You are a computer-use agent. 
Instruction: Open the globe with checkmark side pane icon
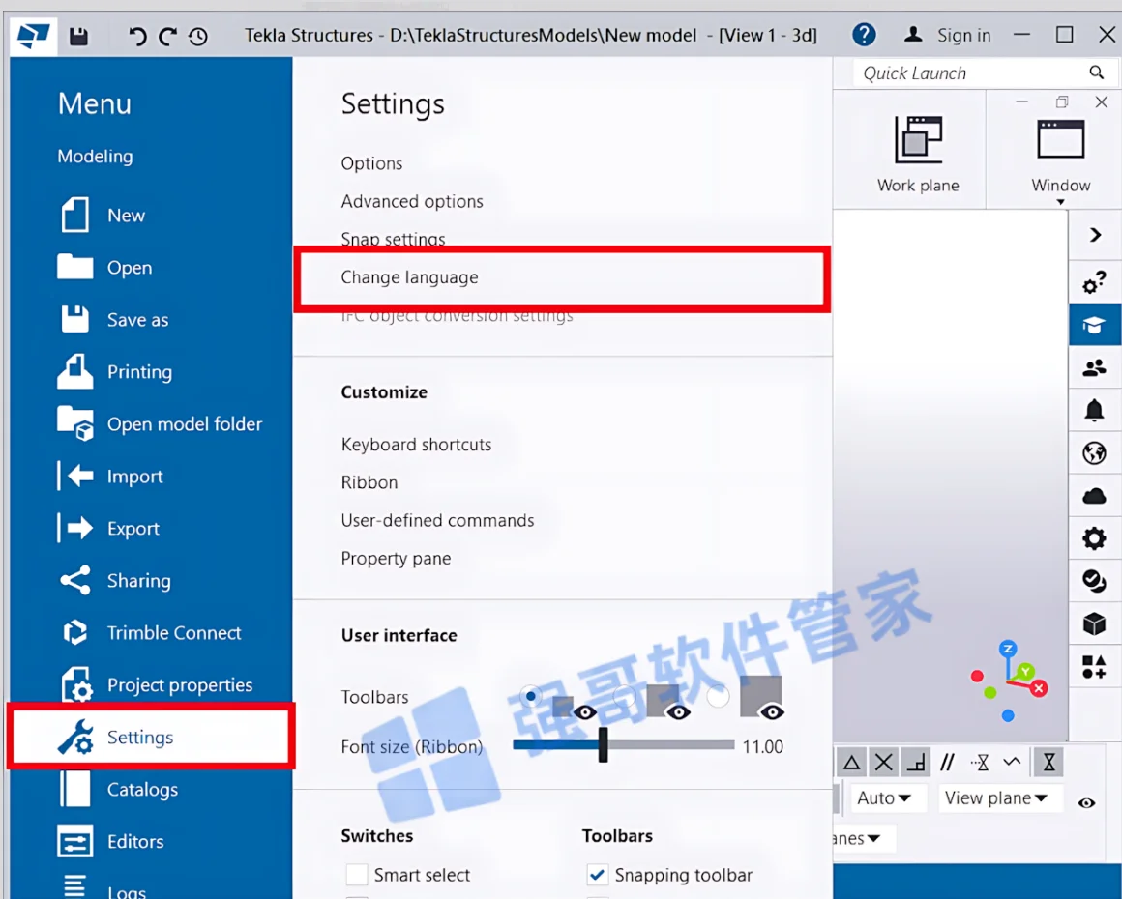coord(1093,581)
